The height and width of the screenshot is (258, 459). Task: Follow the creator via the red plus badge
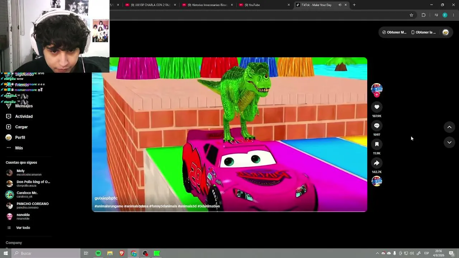tap(377, 95)
